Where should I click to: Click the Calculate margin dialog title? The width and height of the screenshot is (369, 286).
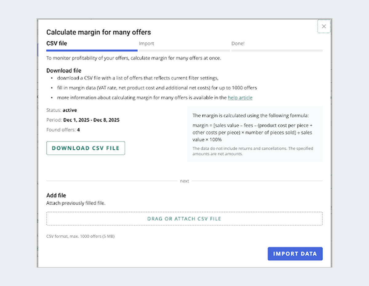click(x=98, y=32)
